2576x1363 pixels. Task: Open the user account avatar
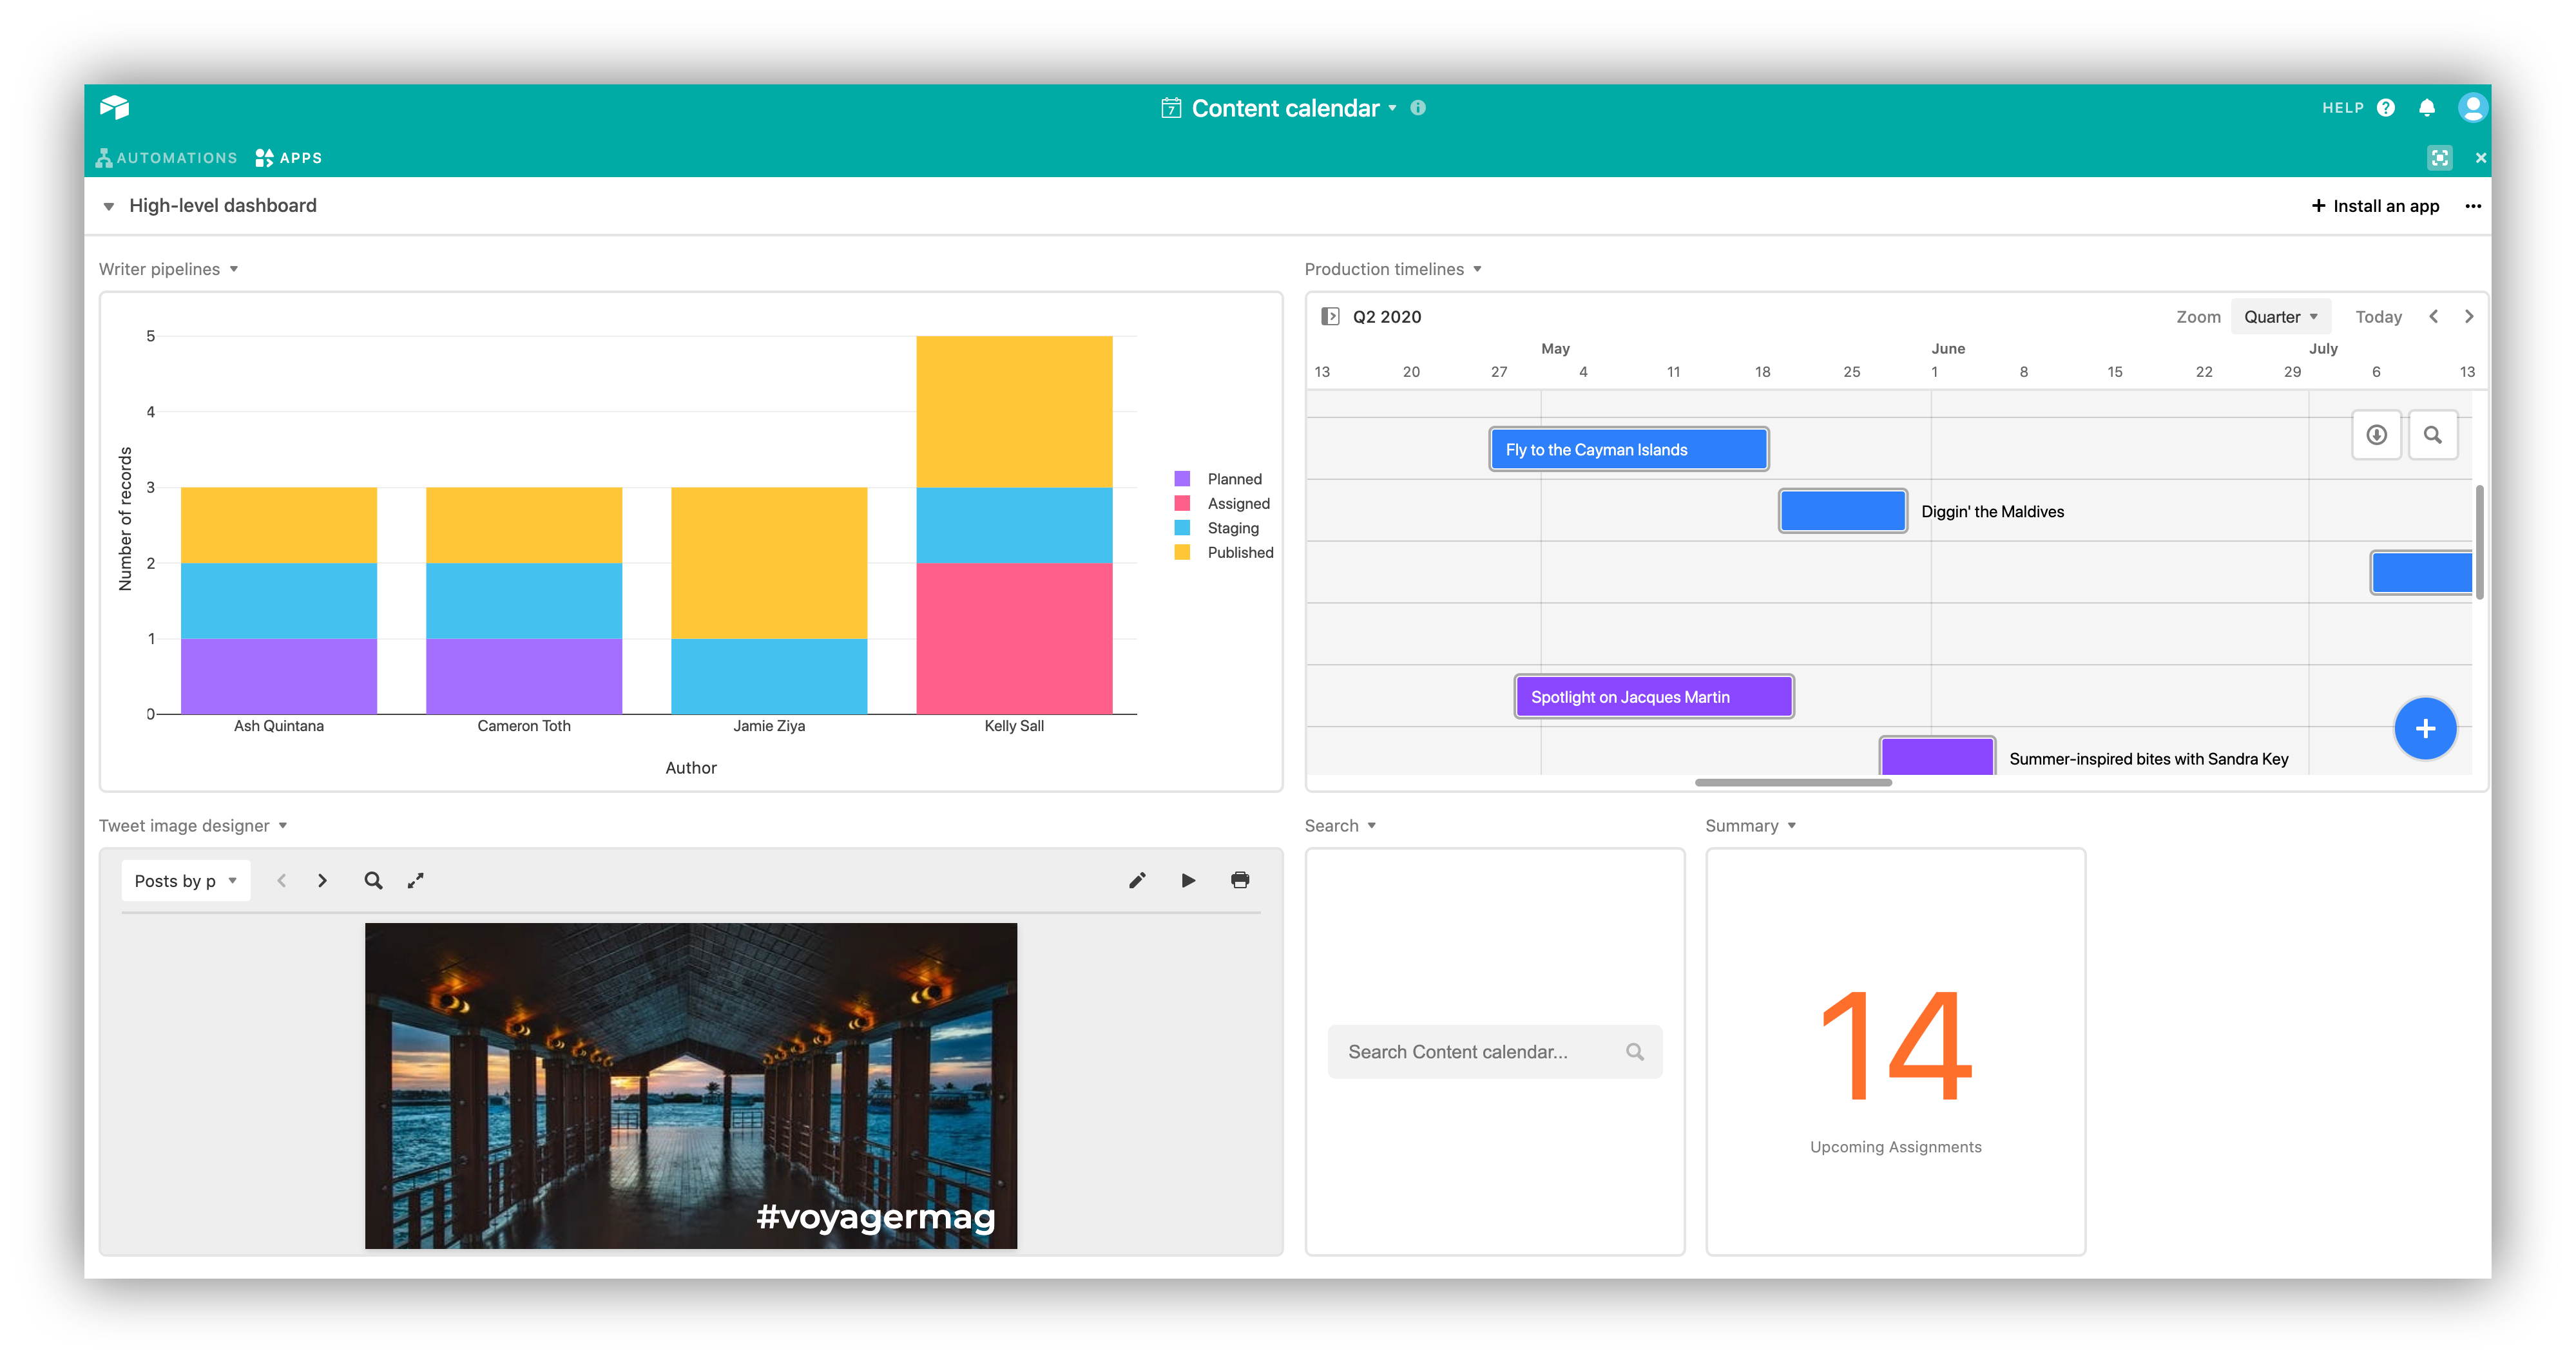[2472, 107]
